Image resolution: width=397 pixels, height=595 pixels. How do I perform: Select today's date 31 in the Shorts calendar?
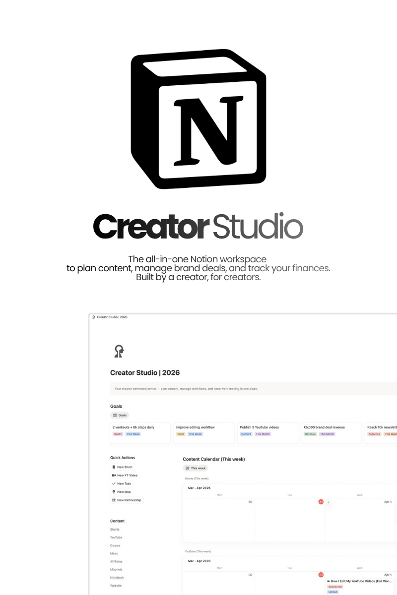[x=321, y=502]
